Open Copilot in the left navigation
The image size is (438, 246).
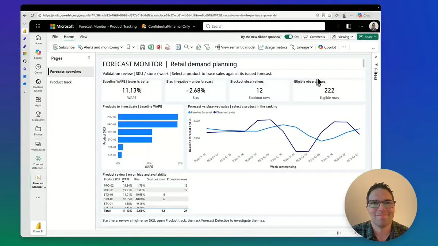(x=38, y=55)
